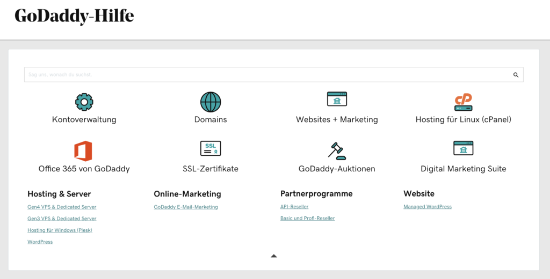550x279 pixels.
Task: Open the Managed WordPress link
Action: pyautogui.click(x=428, y=207)
